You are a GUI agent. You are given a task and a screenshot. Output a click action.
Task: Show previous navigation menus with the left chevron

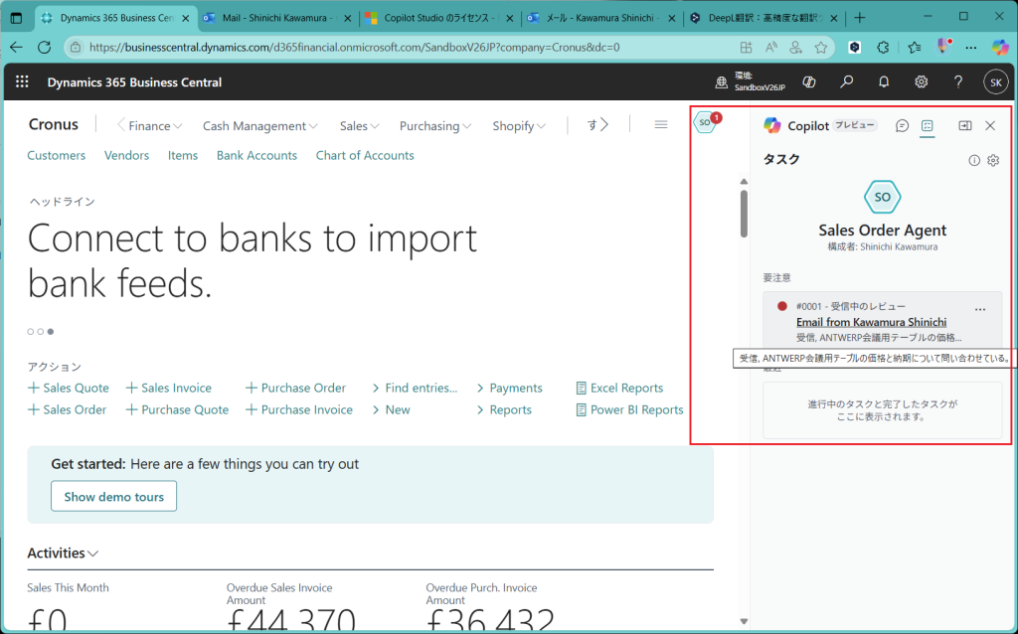pos(120,124)
